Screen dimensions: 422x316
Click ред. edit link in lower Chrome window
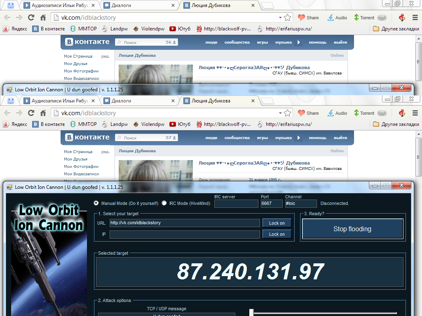(x=105, y=151)
